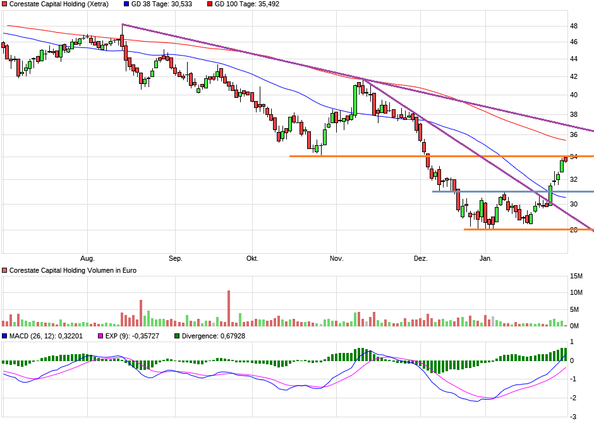The width and height of the screenshot is (594, 423).
Task: Click the Corestate Capital Holding legend marker
Action: pyautogui.click(x=4, y=5)
